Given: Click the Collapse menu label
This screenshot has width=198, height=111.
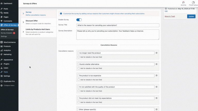Looking at the screenshot, I should pyautogui.click(x=9, y=86).
